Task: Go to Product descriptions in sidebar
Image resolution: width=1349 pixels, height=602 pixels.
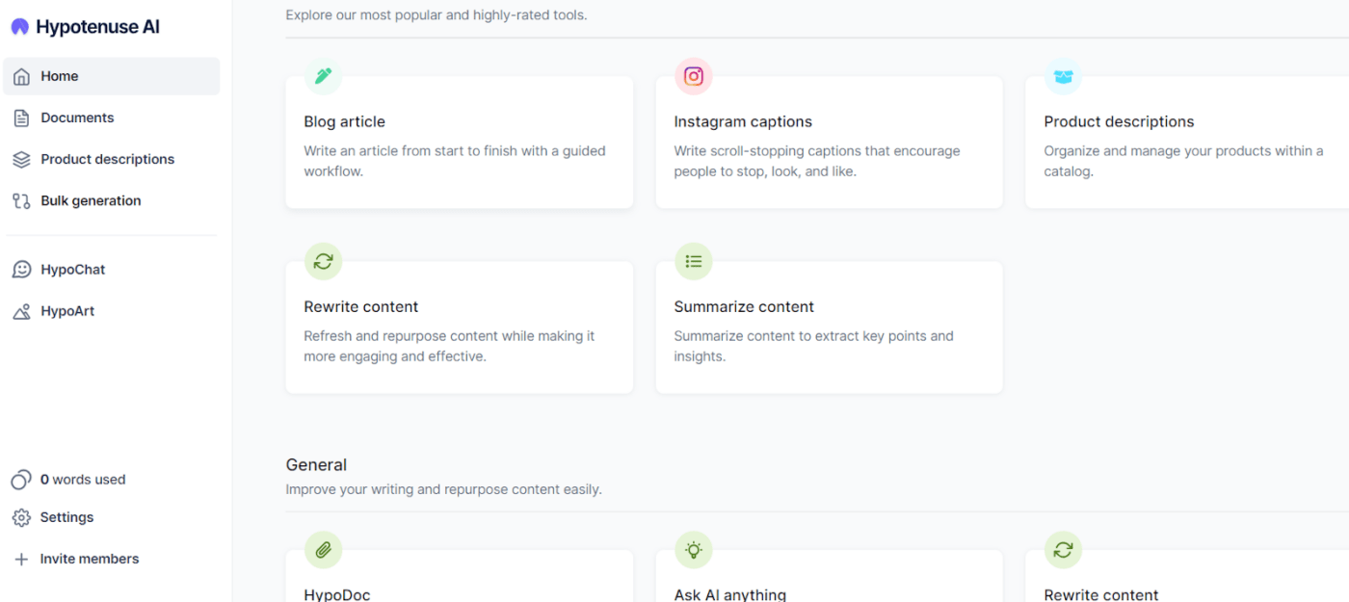Action: (x=112, y=159)
